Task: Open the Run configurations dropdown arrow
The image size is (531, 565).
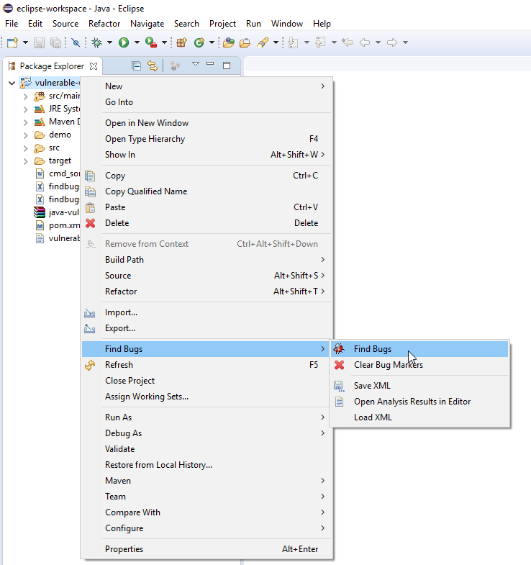Action: tap(137, 42)
